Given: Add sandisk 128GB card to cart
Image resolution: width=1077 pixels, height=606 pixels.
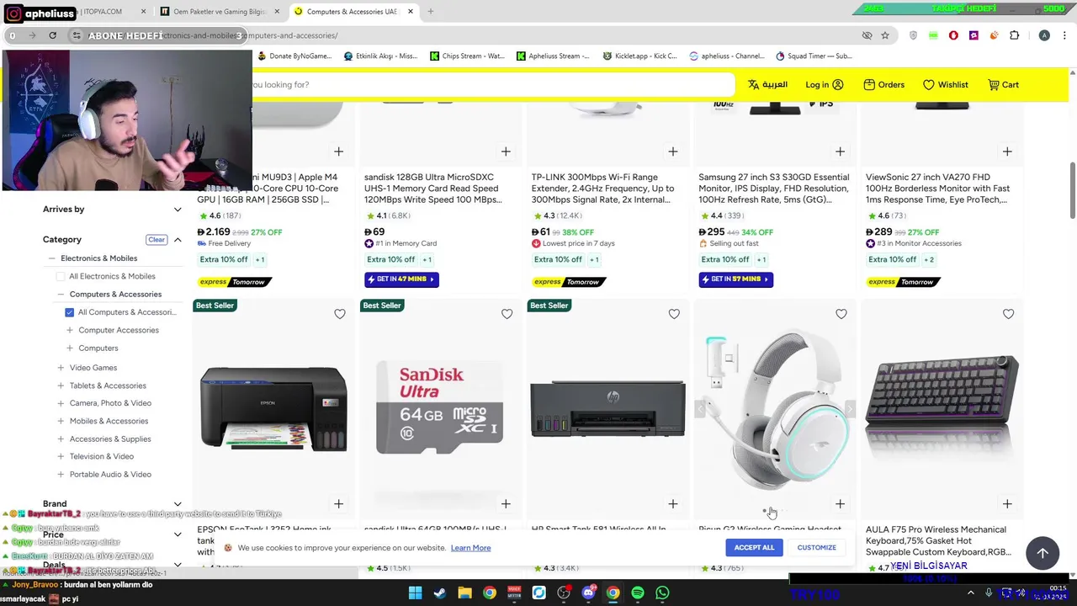Looking at the screenshot, I should (x=506, y=151).
